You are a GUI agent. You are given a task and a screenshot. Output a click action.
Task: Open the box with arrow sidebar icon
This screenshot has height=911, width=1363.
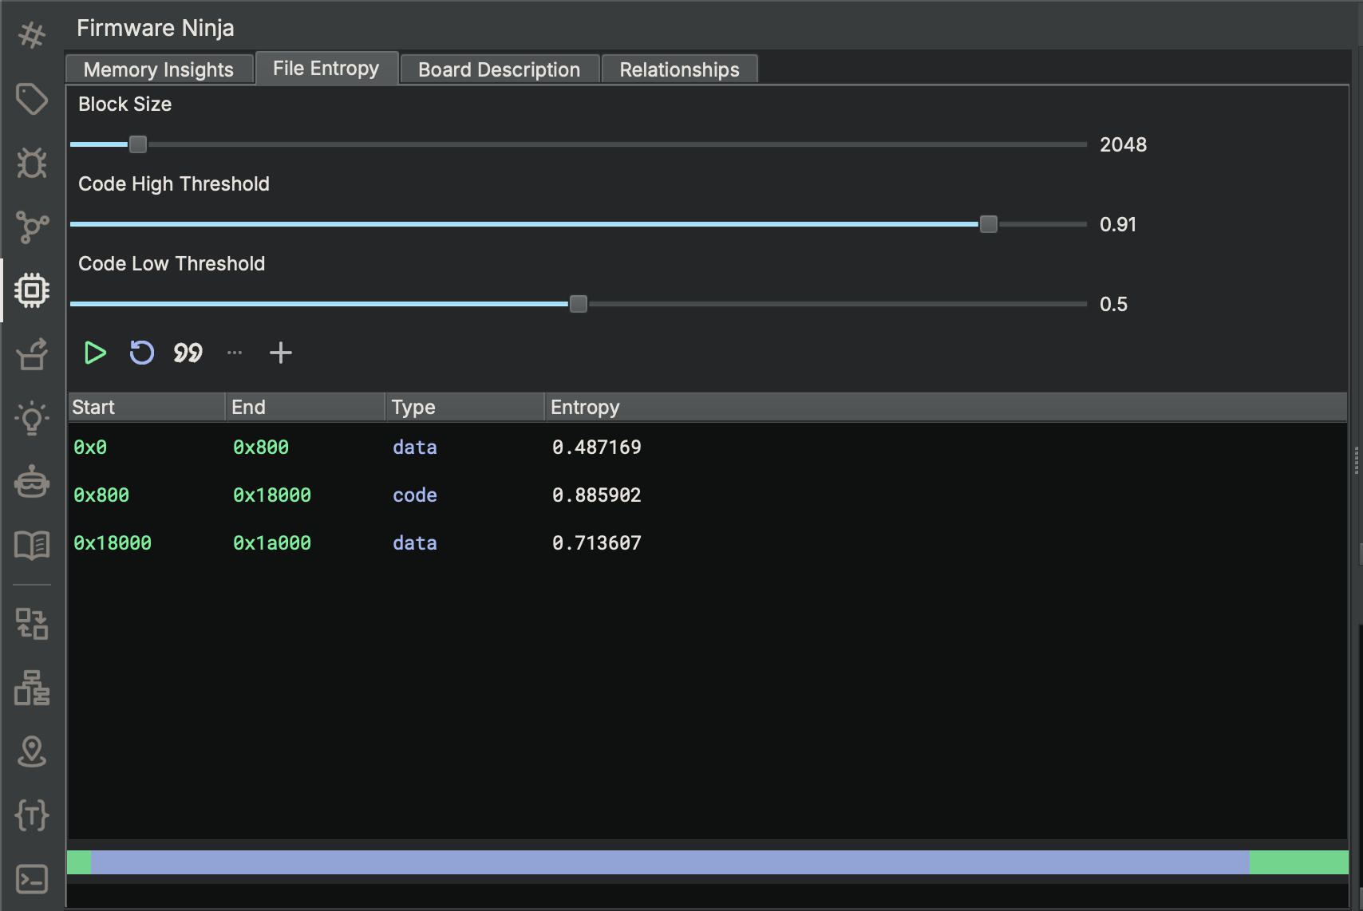pos(32,354)
